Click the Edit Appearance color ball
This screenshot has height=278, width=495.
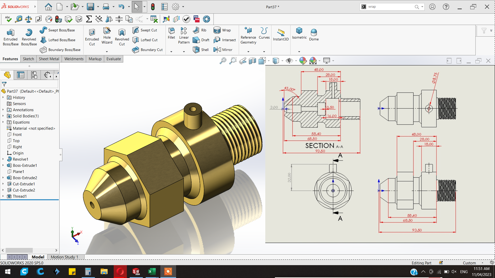[x=303, y=61]
